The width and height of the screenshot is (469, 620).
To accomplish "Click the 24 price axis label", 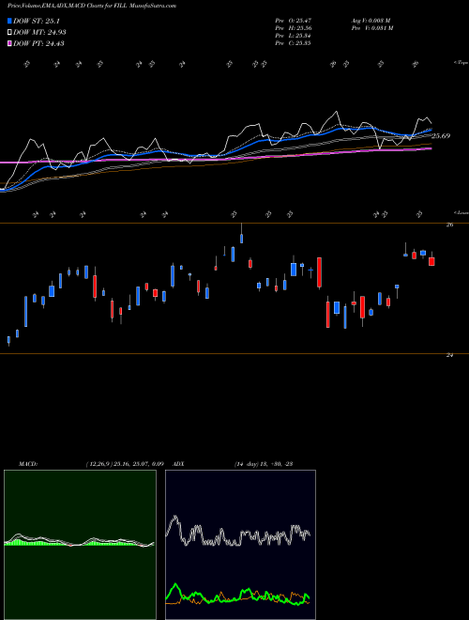I will (x=449, y=355).
